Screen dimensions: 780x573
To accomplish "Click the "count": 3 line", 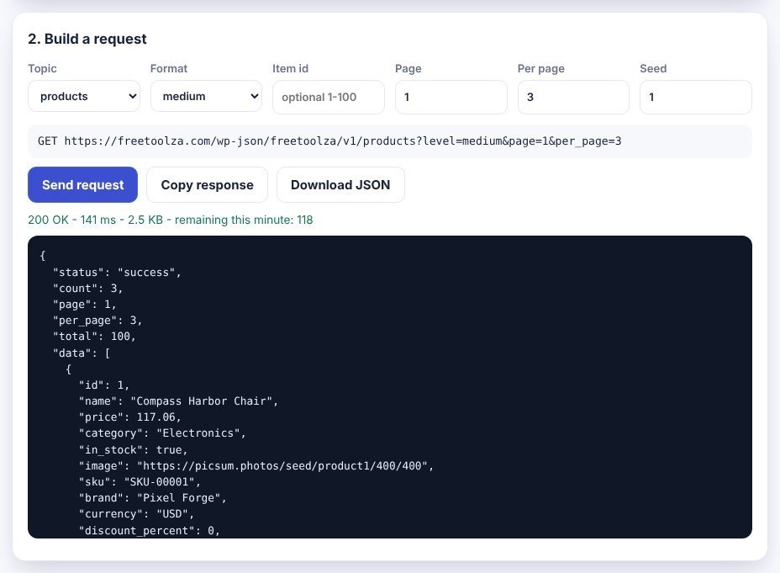I will 87,289.
